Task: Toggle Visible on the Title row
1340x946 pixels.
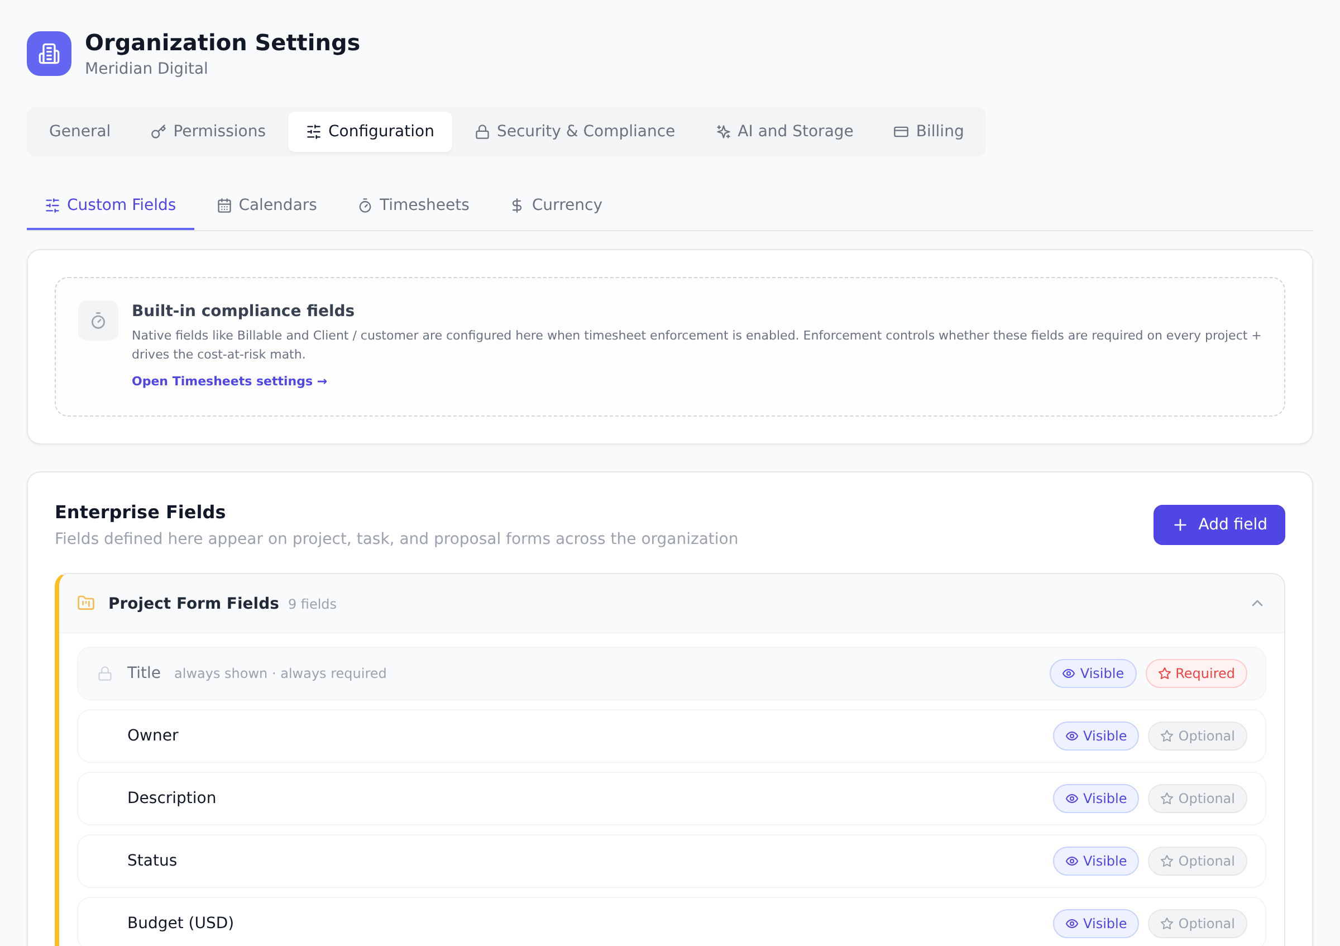Action: [1093, 673]
